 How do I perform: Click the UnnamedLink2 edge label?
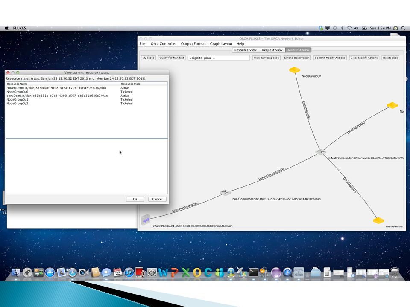coord(307,110)
